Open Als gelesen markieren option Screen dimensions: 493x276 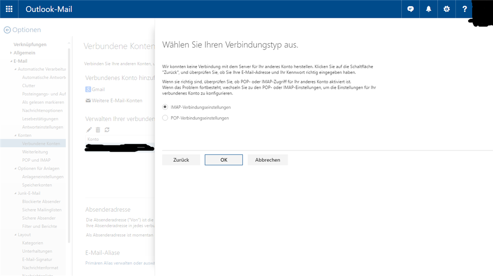pos(43,102)
